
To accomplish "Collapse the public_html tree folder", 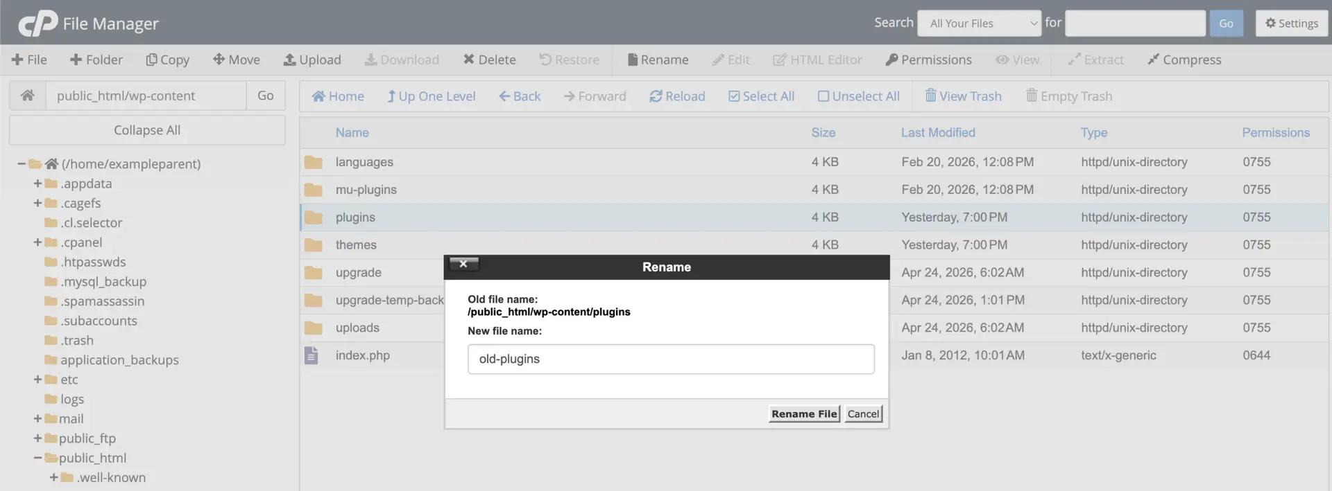I will 37,458.
